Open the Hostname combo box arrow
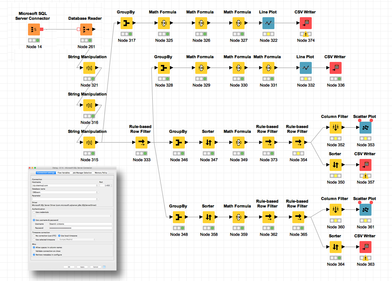The height and width of the screenshot is (281, 392). pos(97,185)
